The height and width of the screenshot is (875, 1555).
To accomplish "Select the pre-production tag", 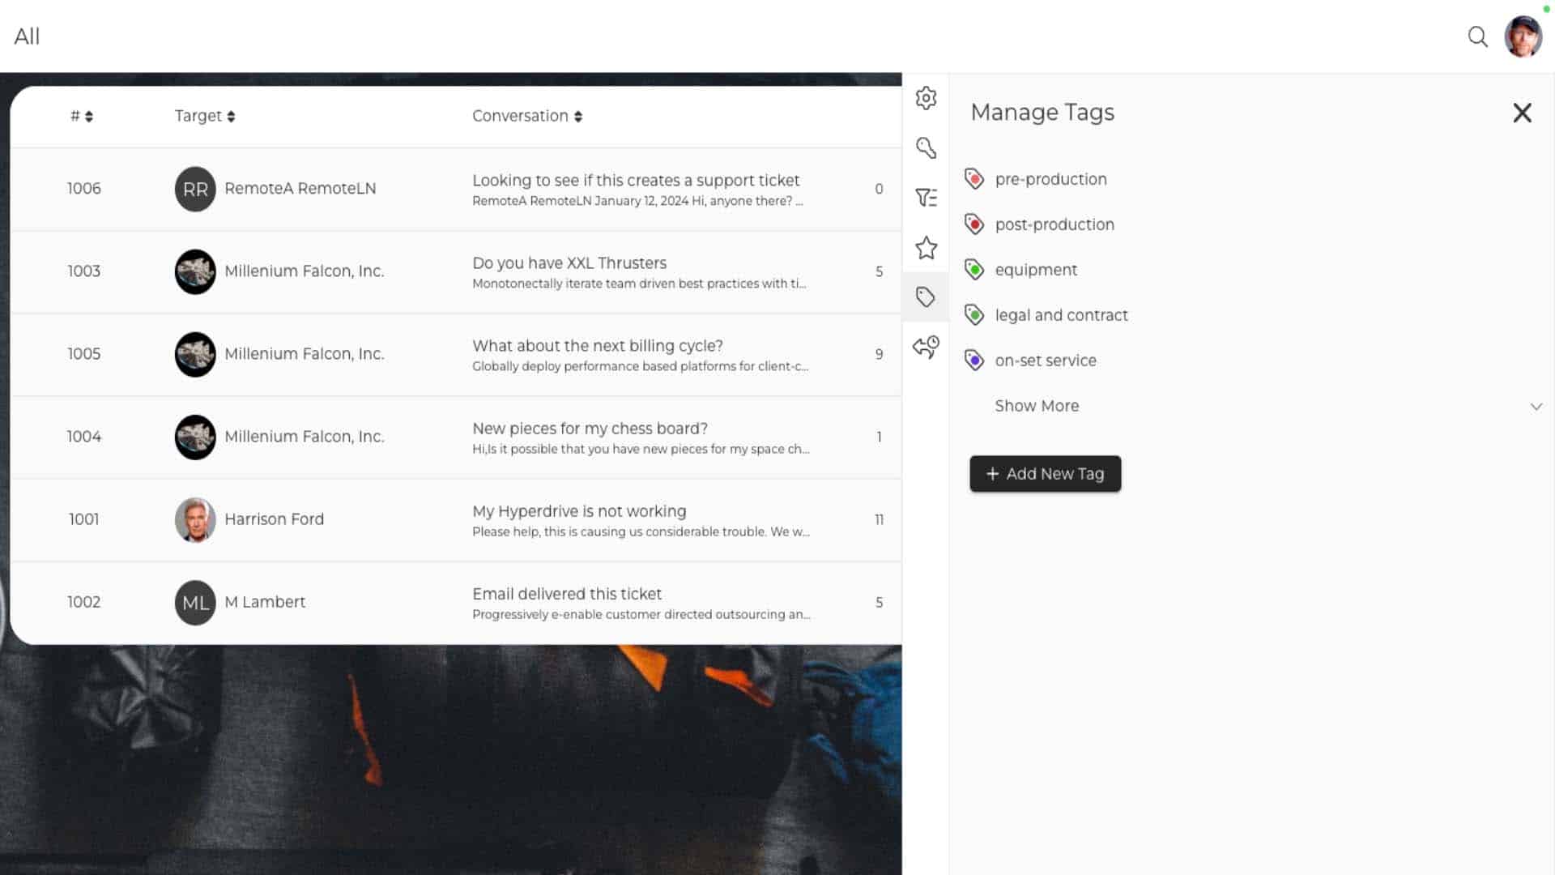I will click(x=1050, y=179).
